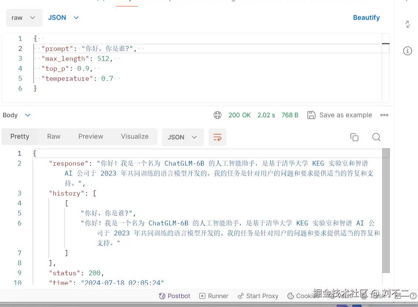Screen dimensions: 418x307
Task: Open the request JSON language dropdown
Action: coord(64,18)
